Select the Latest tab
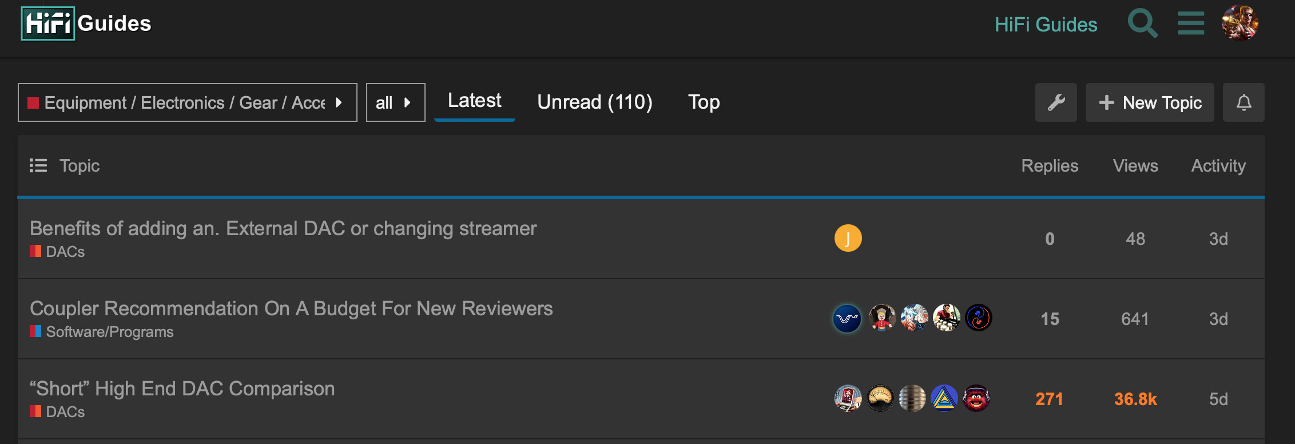 474,101
